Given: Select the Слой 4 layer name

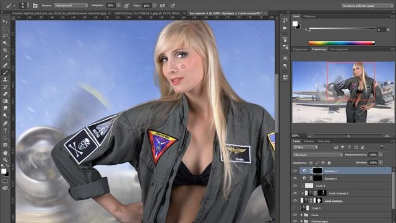Looking at the screenshot, I should click(x=321, y=186).
